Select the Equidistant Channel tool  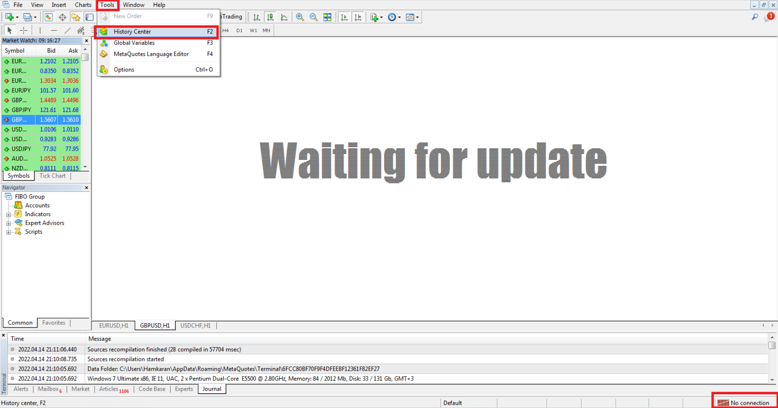coord(81,30)
